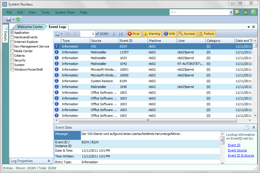Filter the log by Failure events
This screenshot has width=260, height=173.
pos(207,33)
